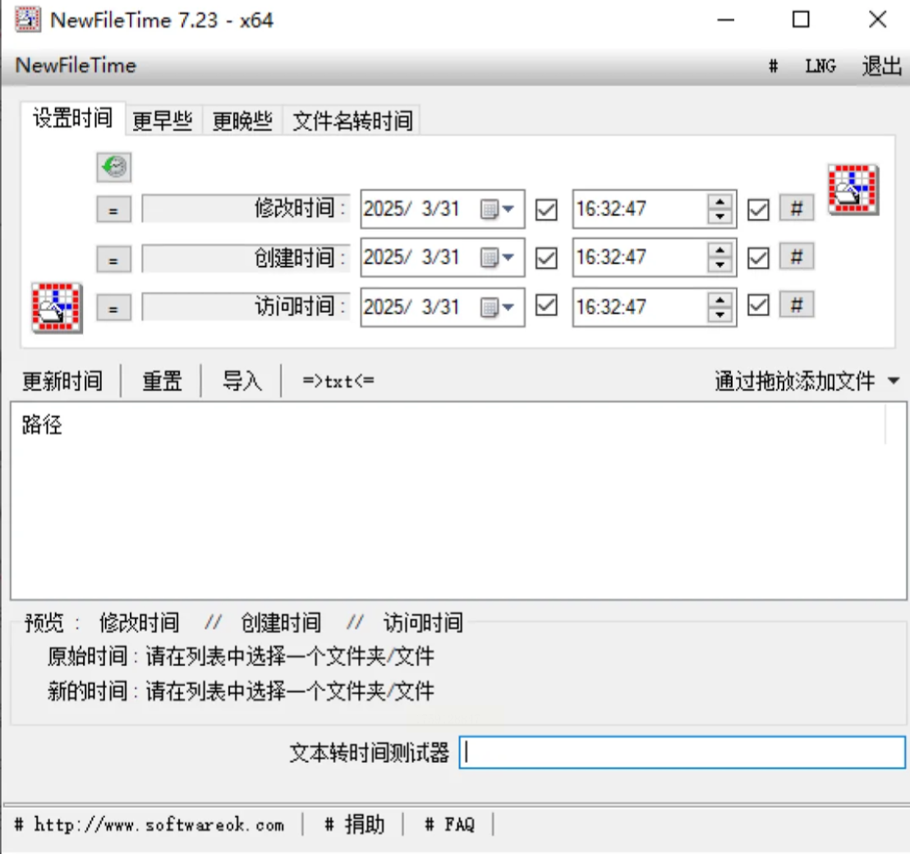Switch to the 更早些 tab
The width and height of the screenshot is (910, 854).
[x=163, y=121]
